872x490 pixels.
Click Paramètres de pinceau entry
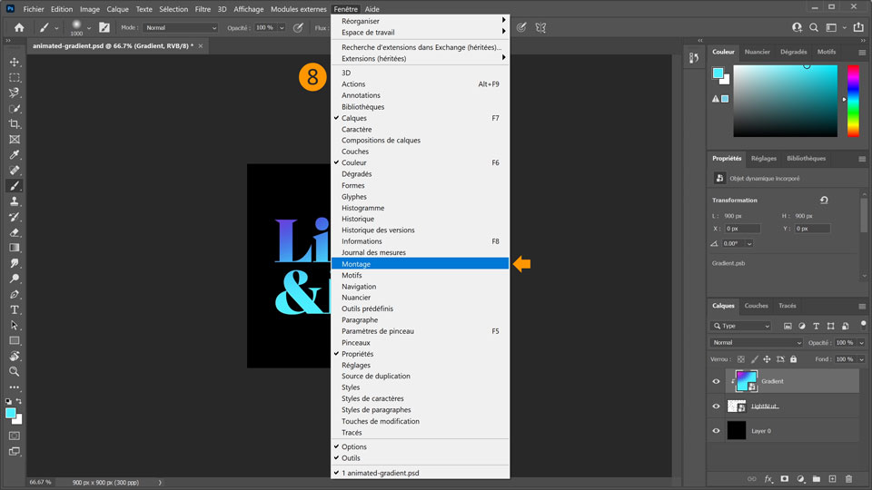[420, 331]
